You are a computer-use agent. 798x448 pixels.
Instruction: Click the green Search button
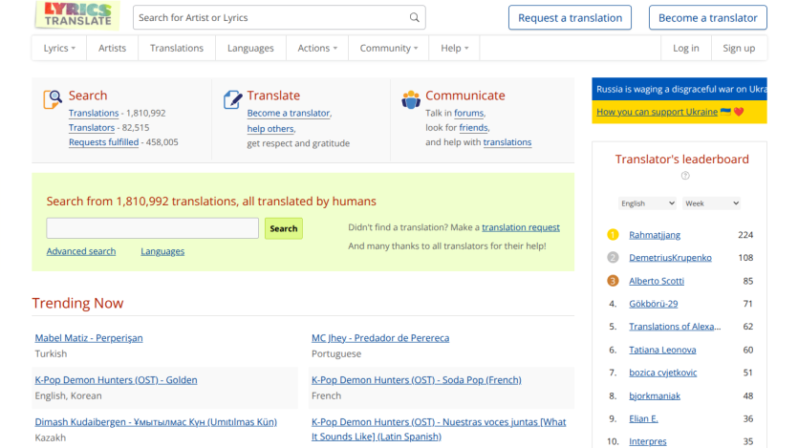284,228
